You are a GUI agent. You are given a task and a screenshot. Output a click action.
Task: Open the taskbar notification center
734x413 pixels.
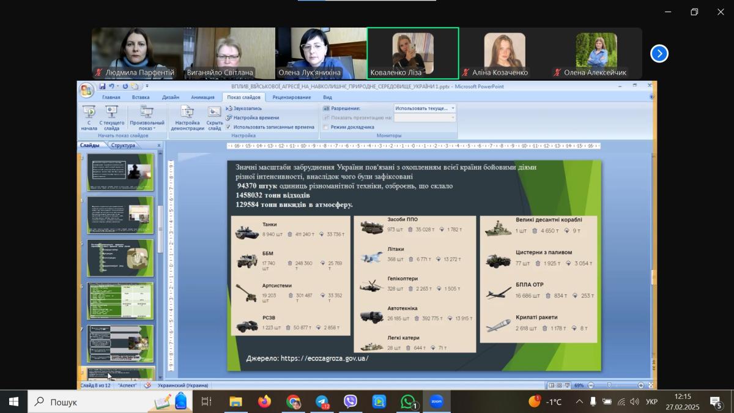point(716,402)
